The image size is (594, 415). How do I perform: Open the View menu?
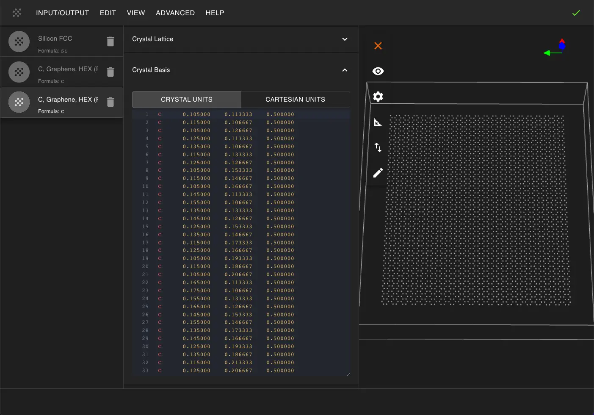click(x=136, y=13)
